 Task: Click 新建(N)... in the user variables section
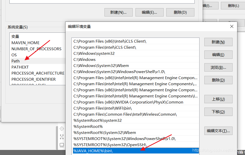pos(118,12)
